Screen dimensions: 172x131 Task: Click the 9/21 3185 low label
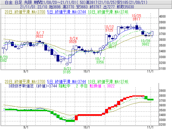click(67, 70)
